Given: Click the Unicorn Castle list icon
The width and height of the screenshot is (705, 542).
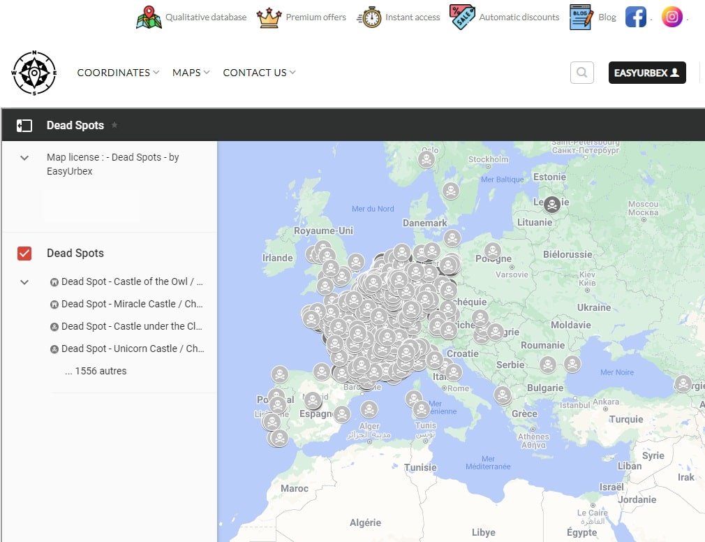Looking at the screenshot, I should click(x=54, y=349).
